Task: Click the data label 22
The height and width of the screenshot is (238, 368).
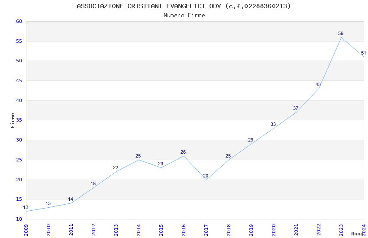Action: point(116,167)
